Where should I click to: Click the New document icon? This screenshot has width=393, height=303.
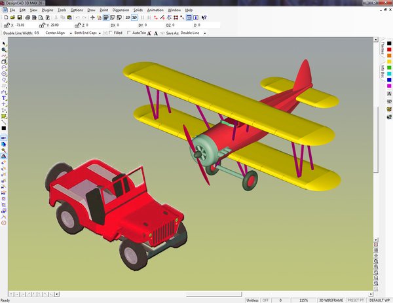(x=5, y=18)
